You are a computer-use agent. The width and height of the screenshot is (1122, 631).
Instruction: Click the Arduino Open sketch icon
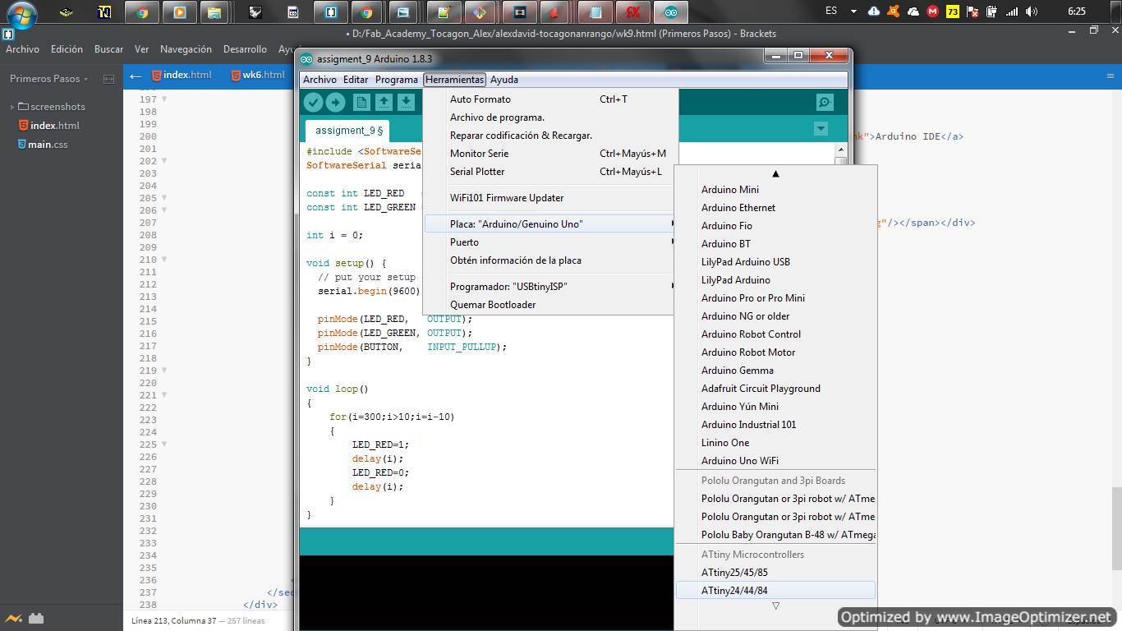coord(384,102)
